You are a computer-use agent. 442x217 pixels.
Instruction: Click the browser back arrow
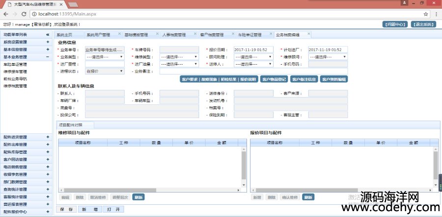(6, 14)
